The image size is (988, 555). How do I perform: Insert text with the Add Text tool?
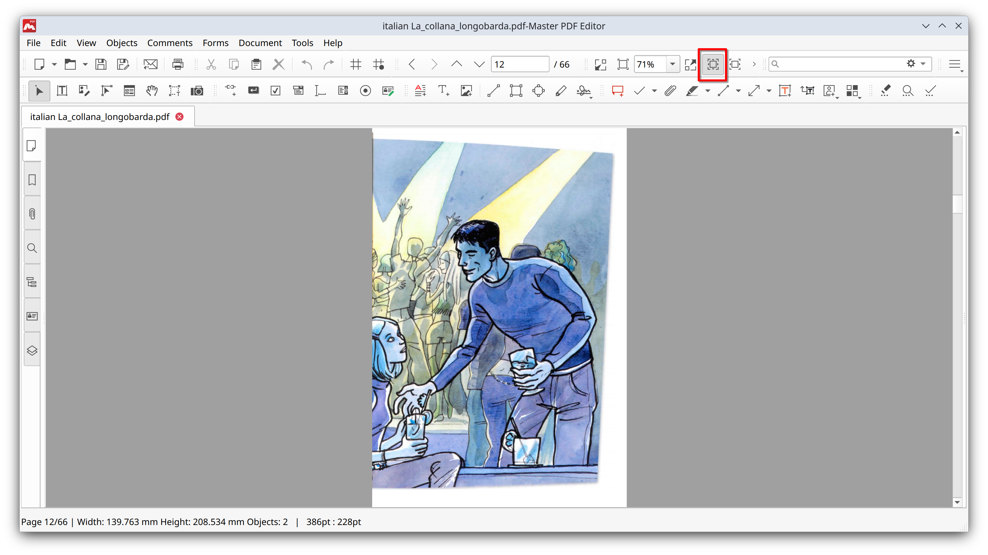443,91
